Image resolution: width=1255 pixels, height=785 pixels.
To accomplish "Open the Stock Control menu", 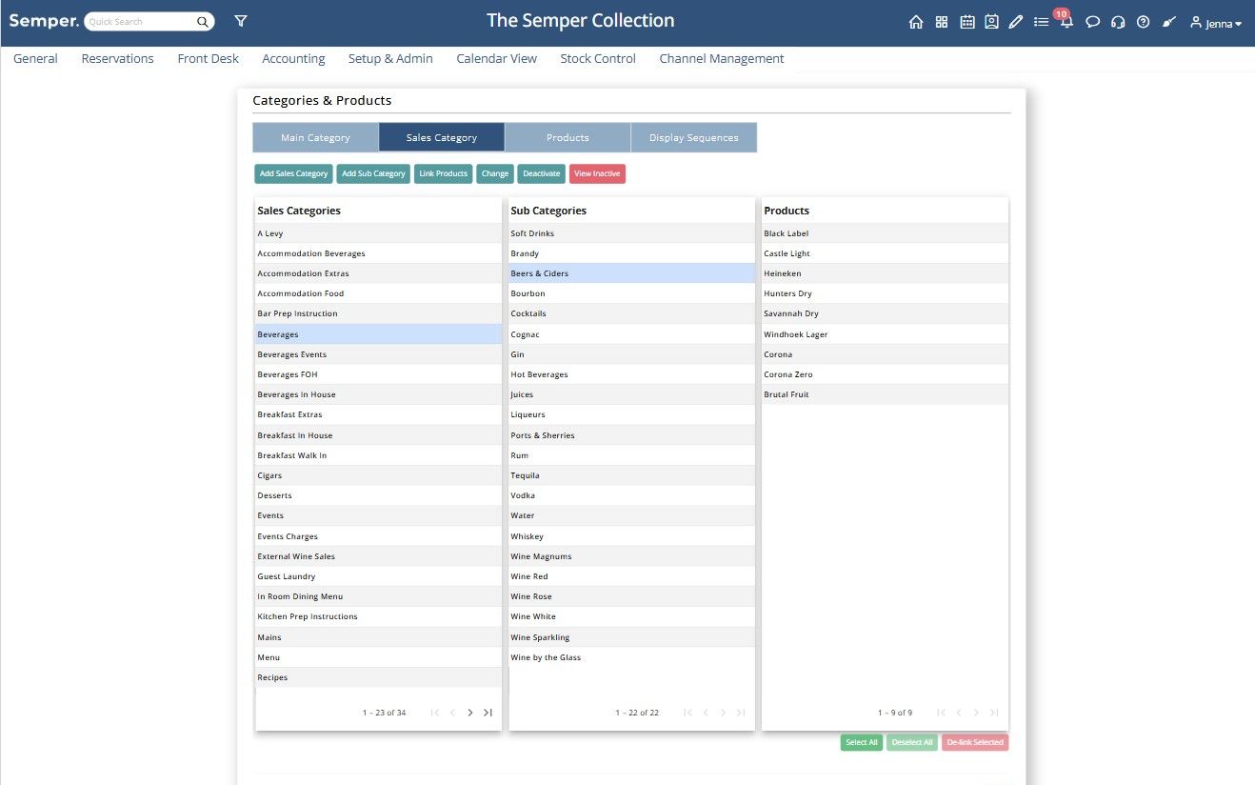I will point(598,59).
